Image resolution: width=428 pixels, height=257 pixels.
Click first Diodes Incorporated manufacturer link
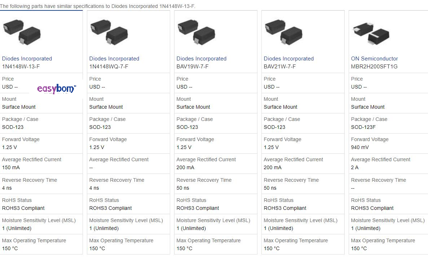point(27,58)
